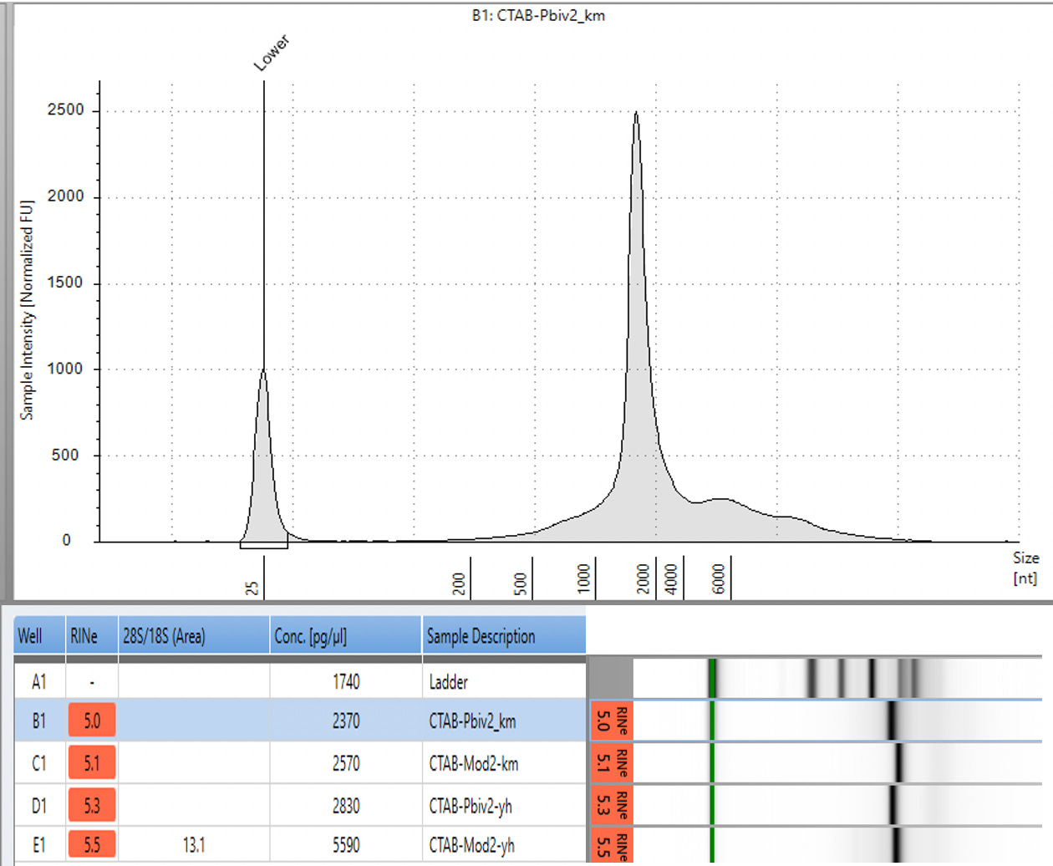The height and width of the screenshot is (866, 1053).
Task: Click the Size [nt] axis label
Action: point(1025,568)
